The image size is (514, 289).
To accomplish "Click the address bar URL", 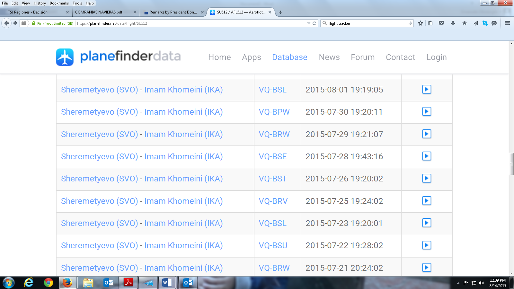I will click(112, 23).
